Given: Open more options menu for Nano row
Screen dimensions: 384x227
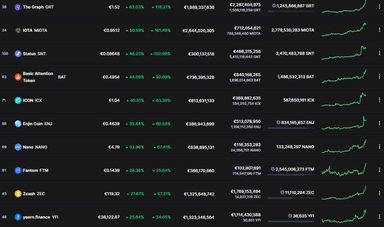Looking at the screenshot, I should pos(379,147).
